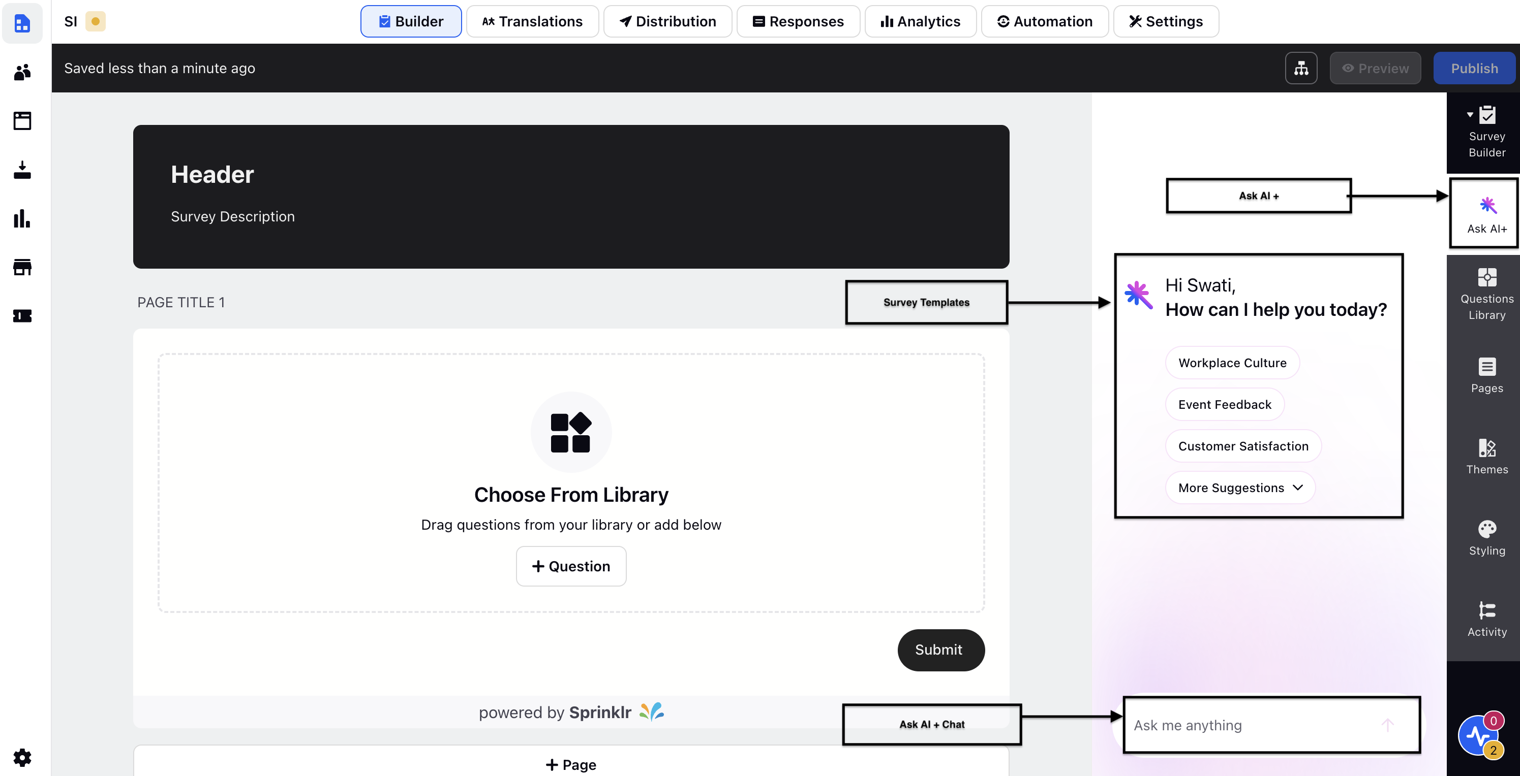Select the Workplace Culture suggestion
The image size is (1520, 776).
tap(1232, 363)
